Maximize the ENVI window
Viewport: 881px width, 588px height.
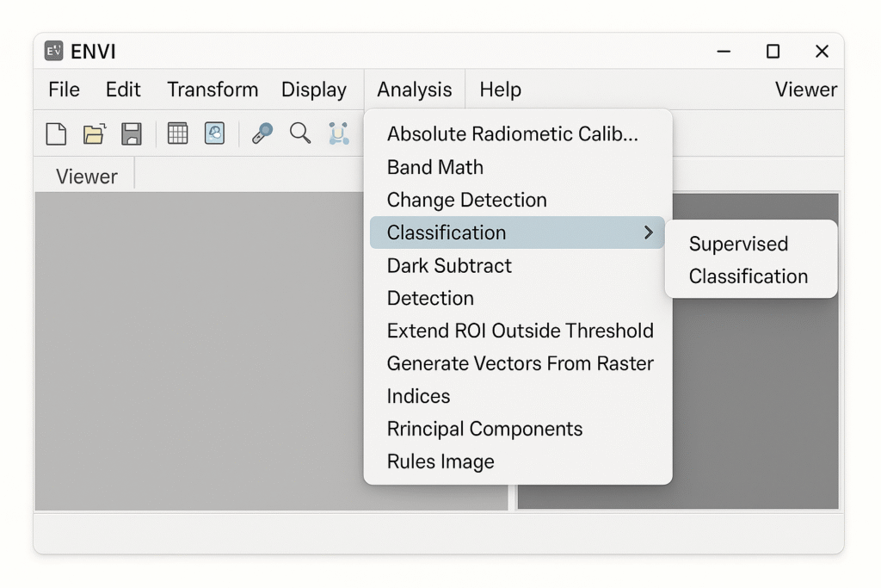click(x=773, y=51)
